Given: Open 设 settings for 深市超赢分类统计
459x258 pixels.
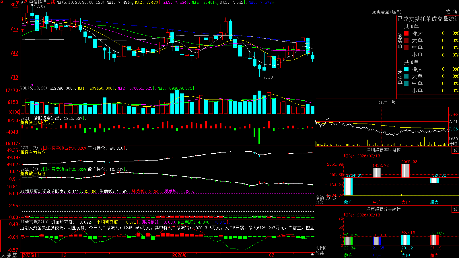Looking at the screenshot, I should point(455,209).
